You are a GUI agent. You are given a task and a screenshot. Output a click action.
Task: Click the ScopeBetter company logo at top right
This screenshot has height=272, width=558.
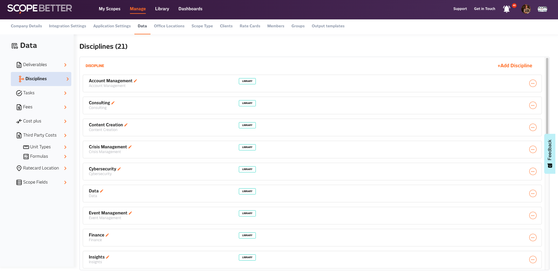542,9
